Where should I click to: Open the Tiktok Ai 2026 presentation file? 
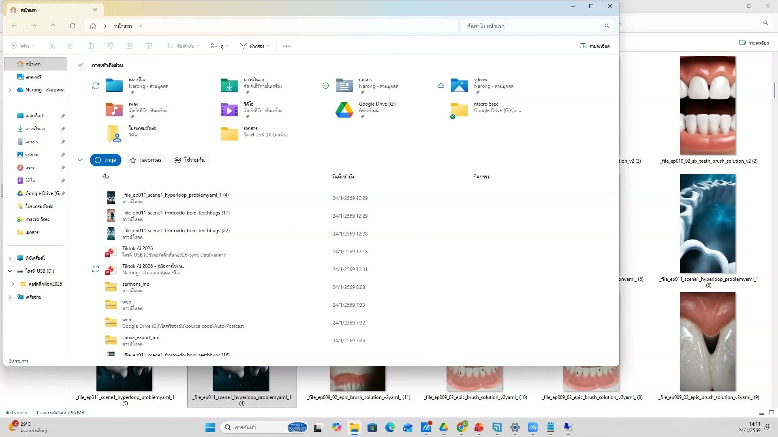(138, 248)
